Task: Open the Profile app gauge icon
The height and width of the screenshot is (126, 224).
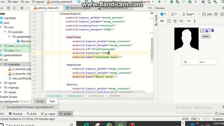Action: pos(183,2)
